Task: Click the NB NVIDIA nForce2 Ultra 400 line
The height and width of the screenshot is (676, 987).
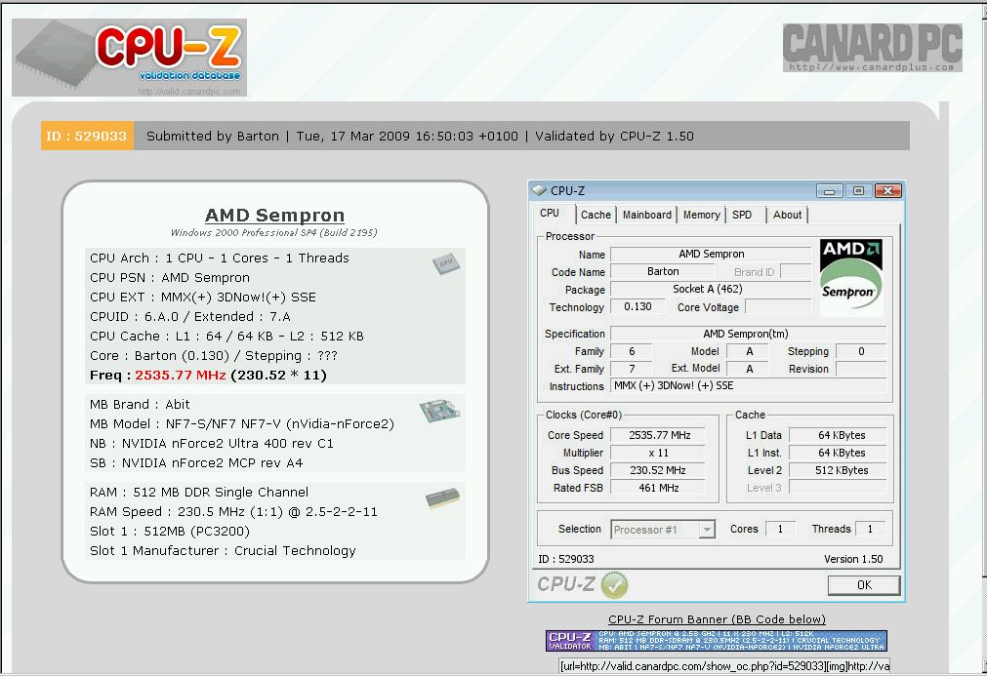Action: [x=212, y=443]
